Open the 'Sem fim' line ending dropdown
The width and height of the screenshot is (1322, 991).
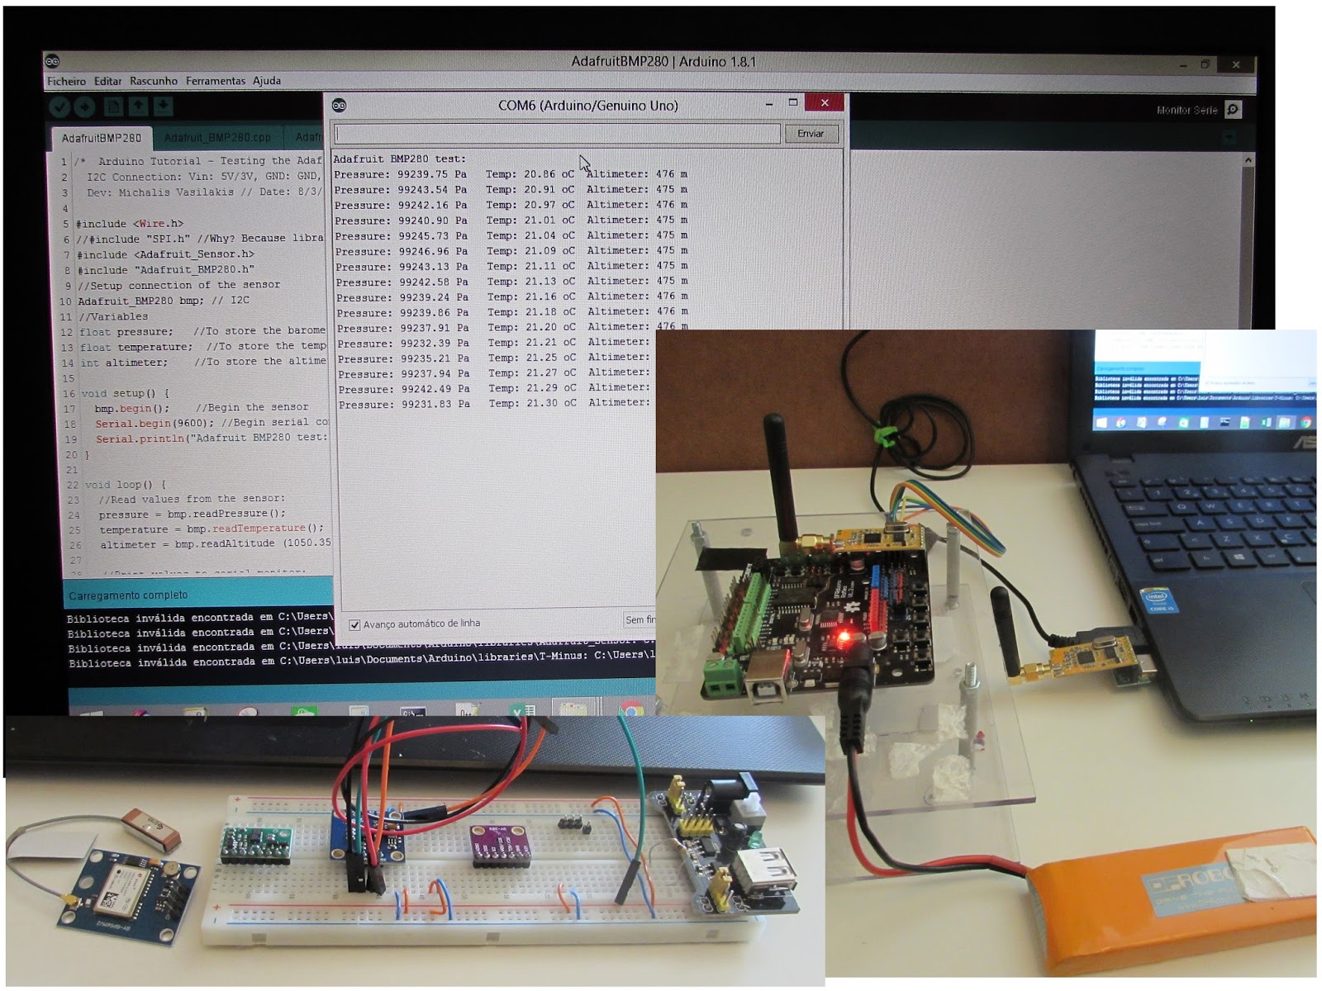[640, 619]
